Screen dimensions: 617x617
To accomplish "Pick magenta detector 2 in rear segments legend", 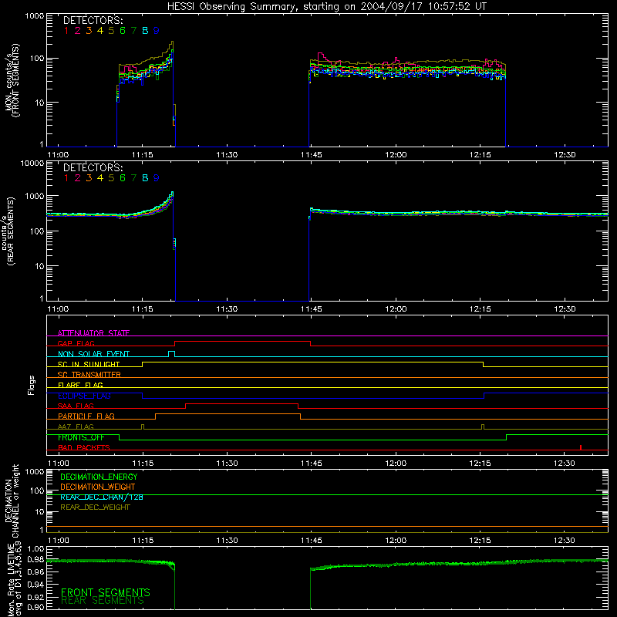I will [78, 178].
